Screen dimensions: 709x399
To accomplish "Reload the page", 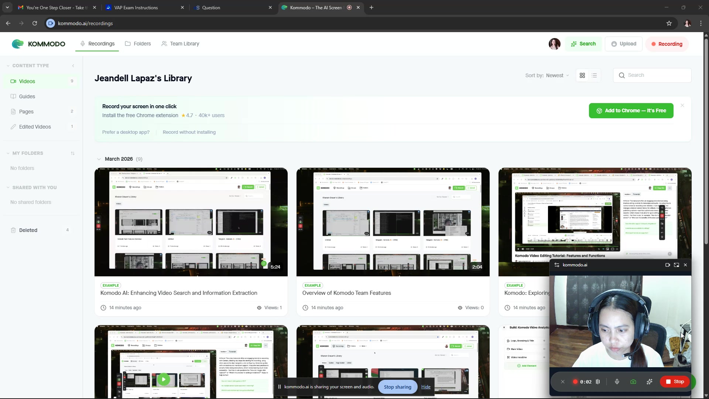I will 35,23.
